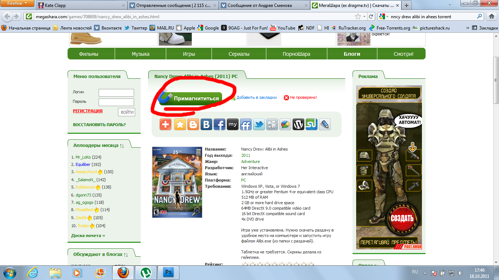The image size is (499, 280).
Task: Click the Nancy Drew game cover thumbnail
Action: [177, 182]
